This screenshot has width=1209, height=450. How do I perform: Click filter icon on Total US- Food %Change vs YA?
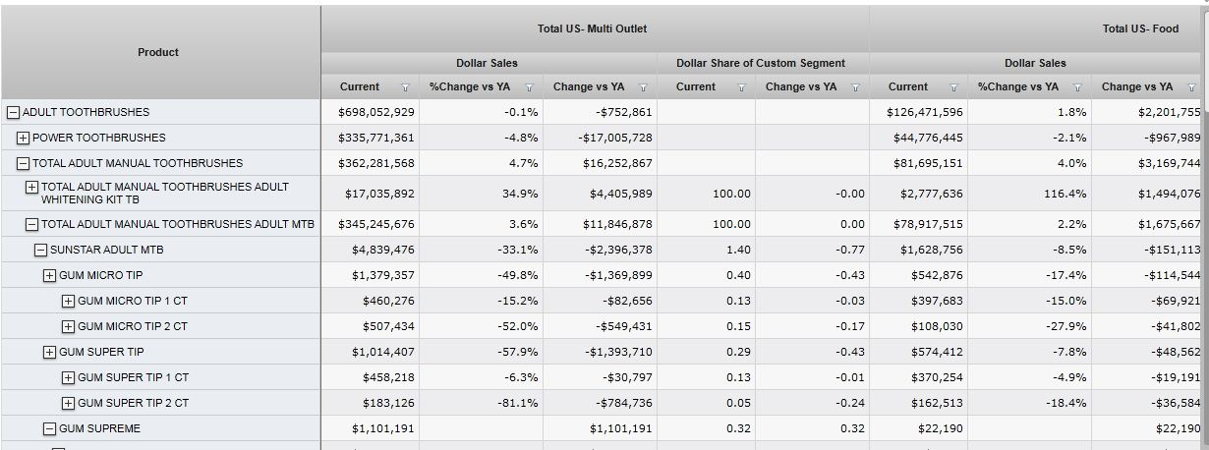(x=1077, y=87)
